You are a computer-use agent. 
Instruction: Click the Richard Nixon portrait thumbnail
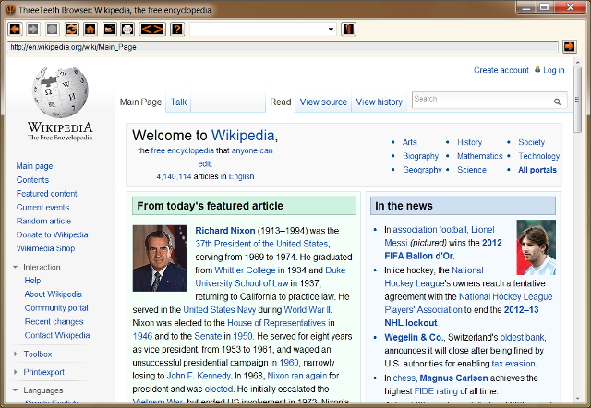pos(160,258)
